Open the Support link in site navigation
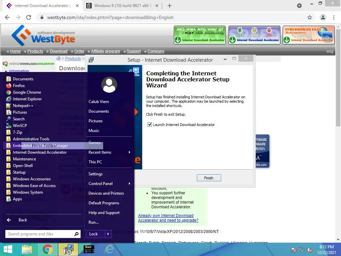 point(134,51)
